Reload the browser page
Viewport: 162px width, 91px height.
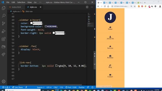point(105,6)
